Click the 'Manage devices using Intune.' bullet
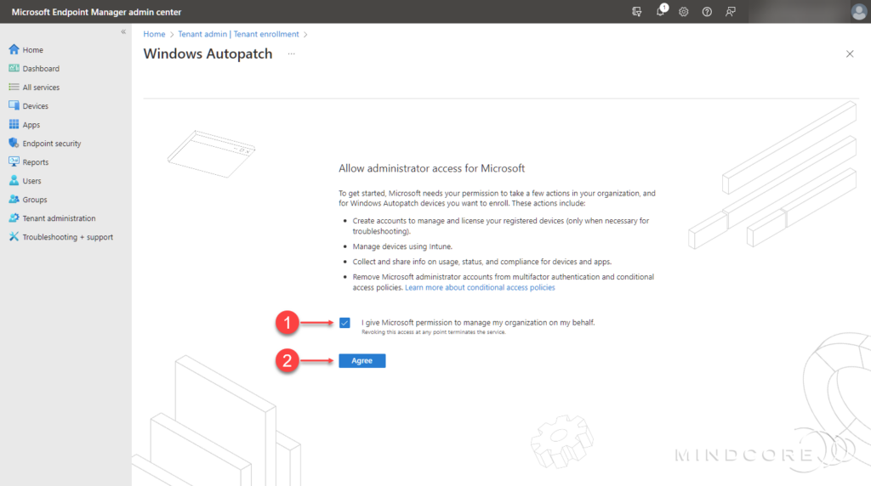Viewport: 871px width, 486px height. 402,246
